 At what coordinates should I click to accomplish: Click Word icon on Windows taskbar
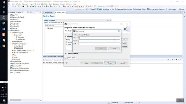(4, 29)
